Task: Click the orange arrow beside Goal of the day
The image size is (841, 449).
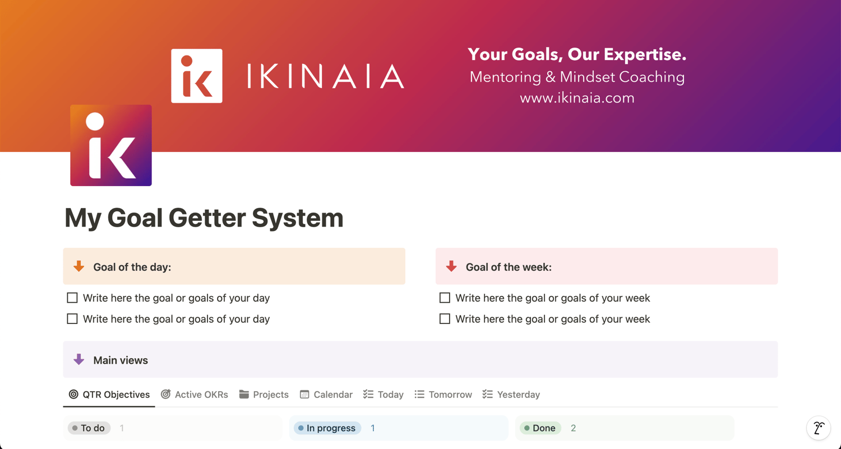Action: click(x=79, y=266)
